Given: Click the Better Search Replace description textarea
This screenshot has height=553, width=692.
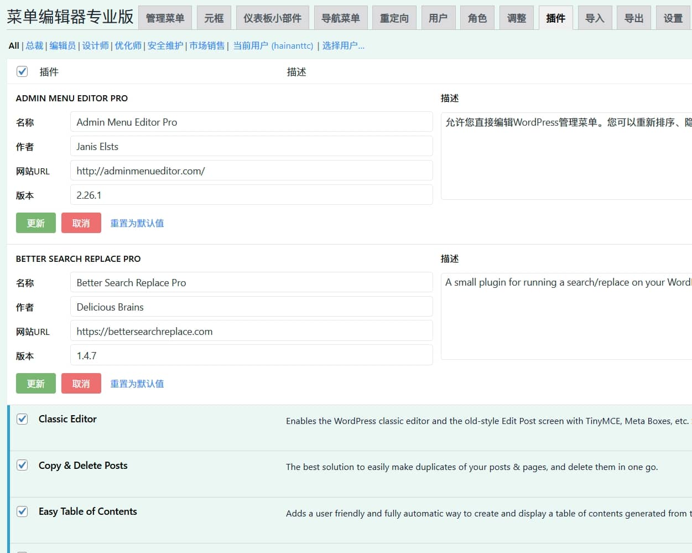Looking at the screenshot, I should [566, 316].
